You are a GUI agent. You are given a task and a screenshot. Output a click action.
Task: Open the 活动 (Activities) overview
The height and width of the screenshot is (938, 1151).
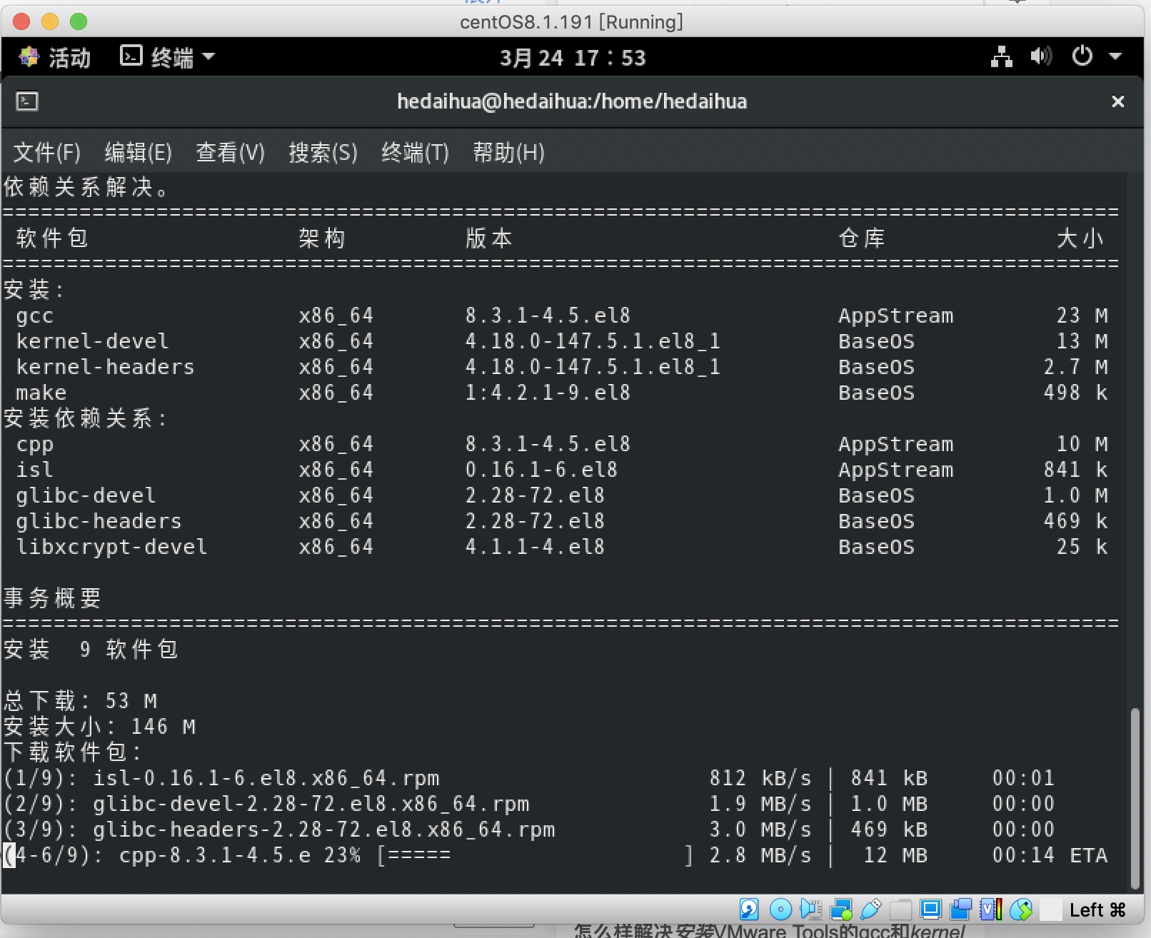point(55,57)
